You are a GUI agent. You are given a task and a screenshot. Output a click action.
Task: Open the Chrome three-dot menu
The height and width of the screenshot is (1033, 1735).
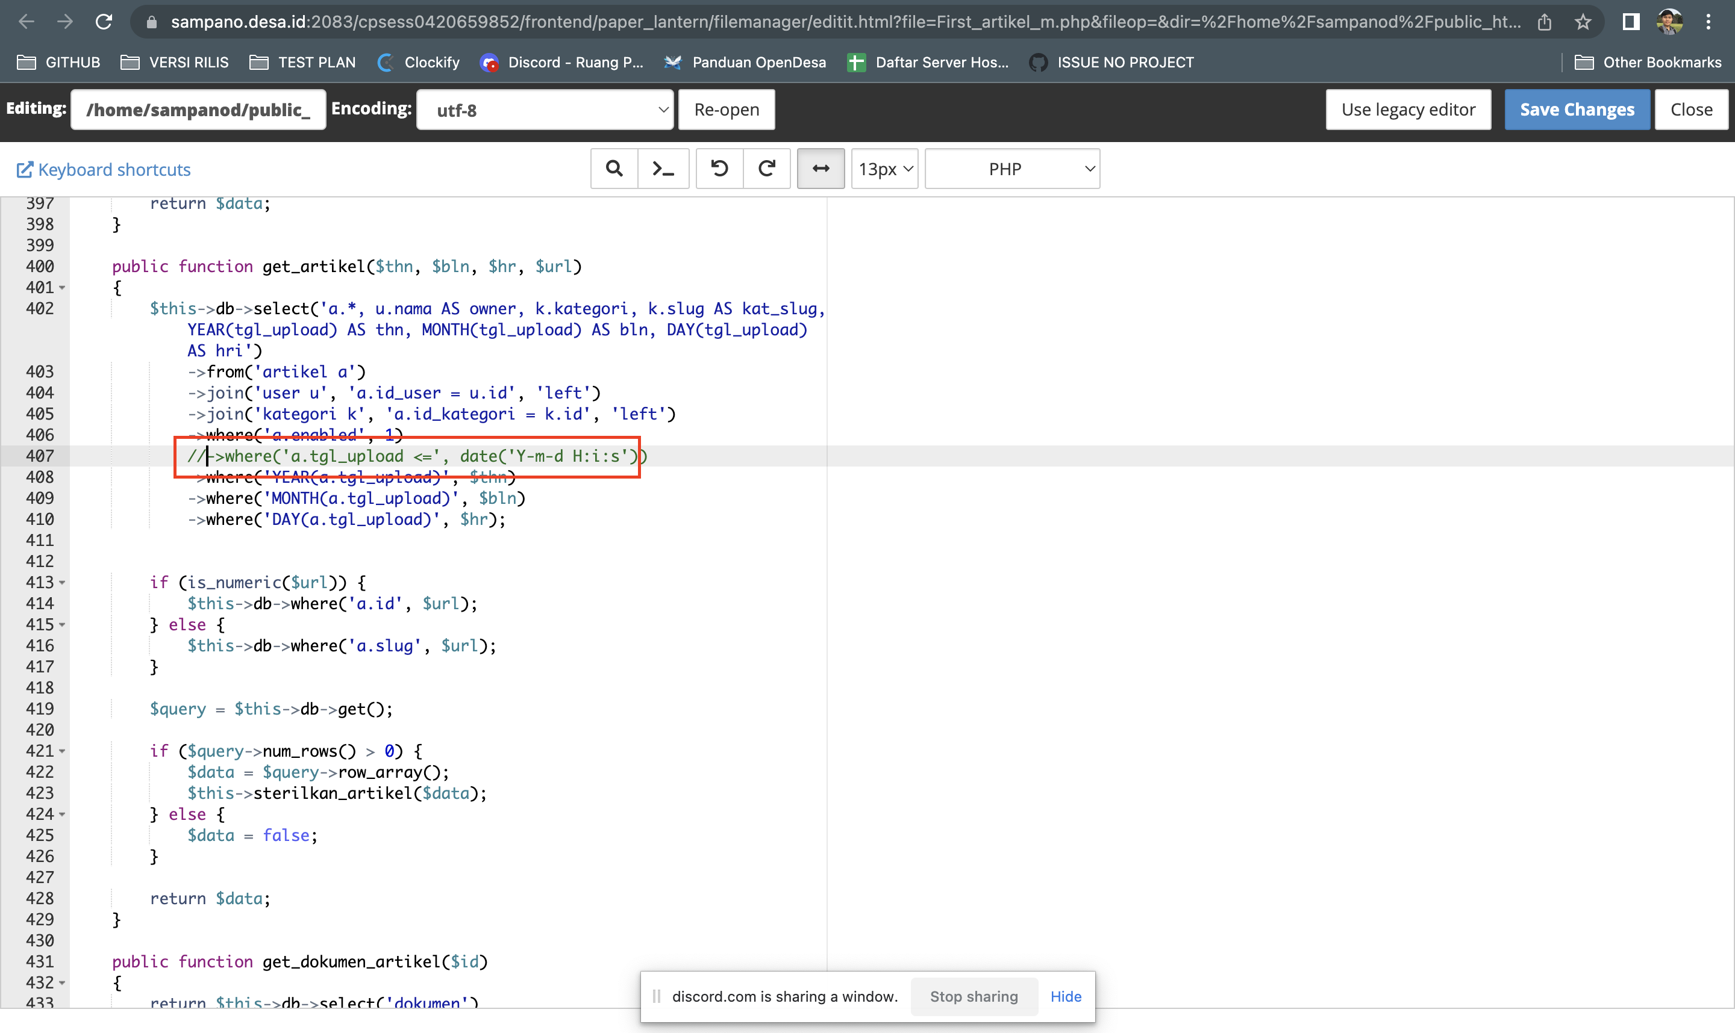click(x=1710, y=22)
